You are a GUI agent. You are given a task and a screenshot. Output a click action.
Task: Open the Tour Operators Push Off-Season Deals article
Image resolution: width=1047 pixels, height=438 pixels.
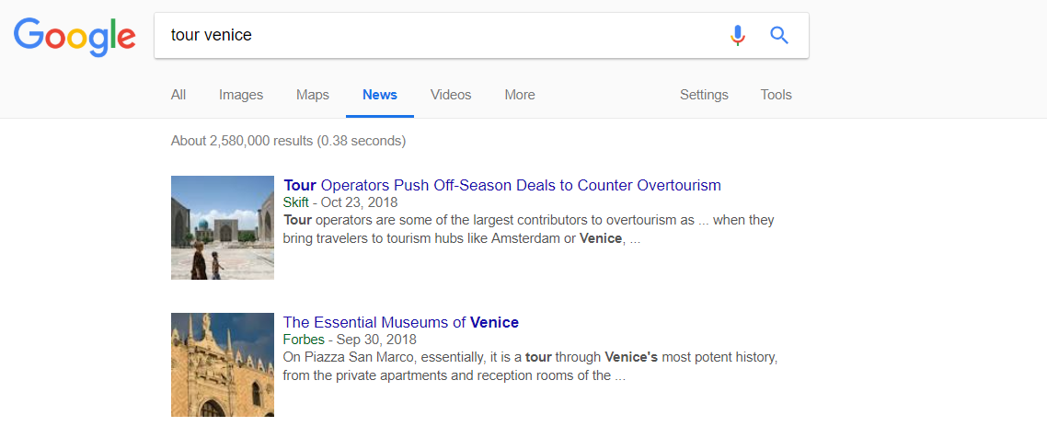pyautogui.click(x=502, y=185)
